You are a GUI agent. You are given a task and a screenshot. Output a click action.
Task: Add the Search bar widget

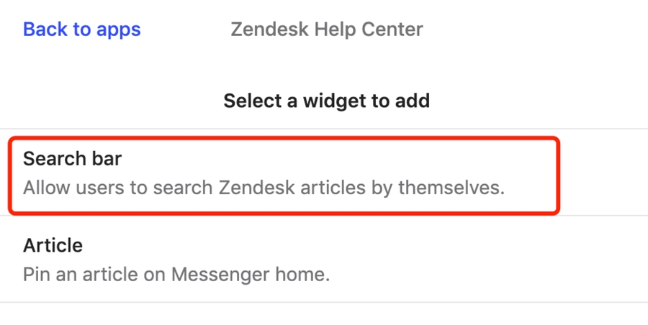click(x=284, y=173)
